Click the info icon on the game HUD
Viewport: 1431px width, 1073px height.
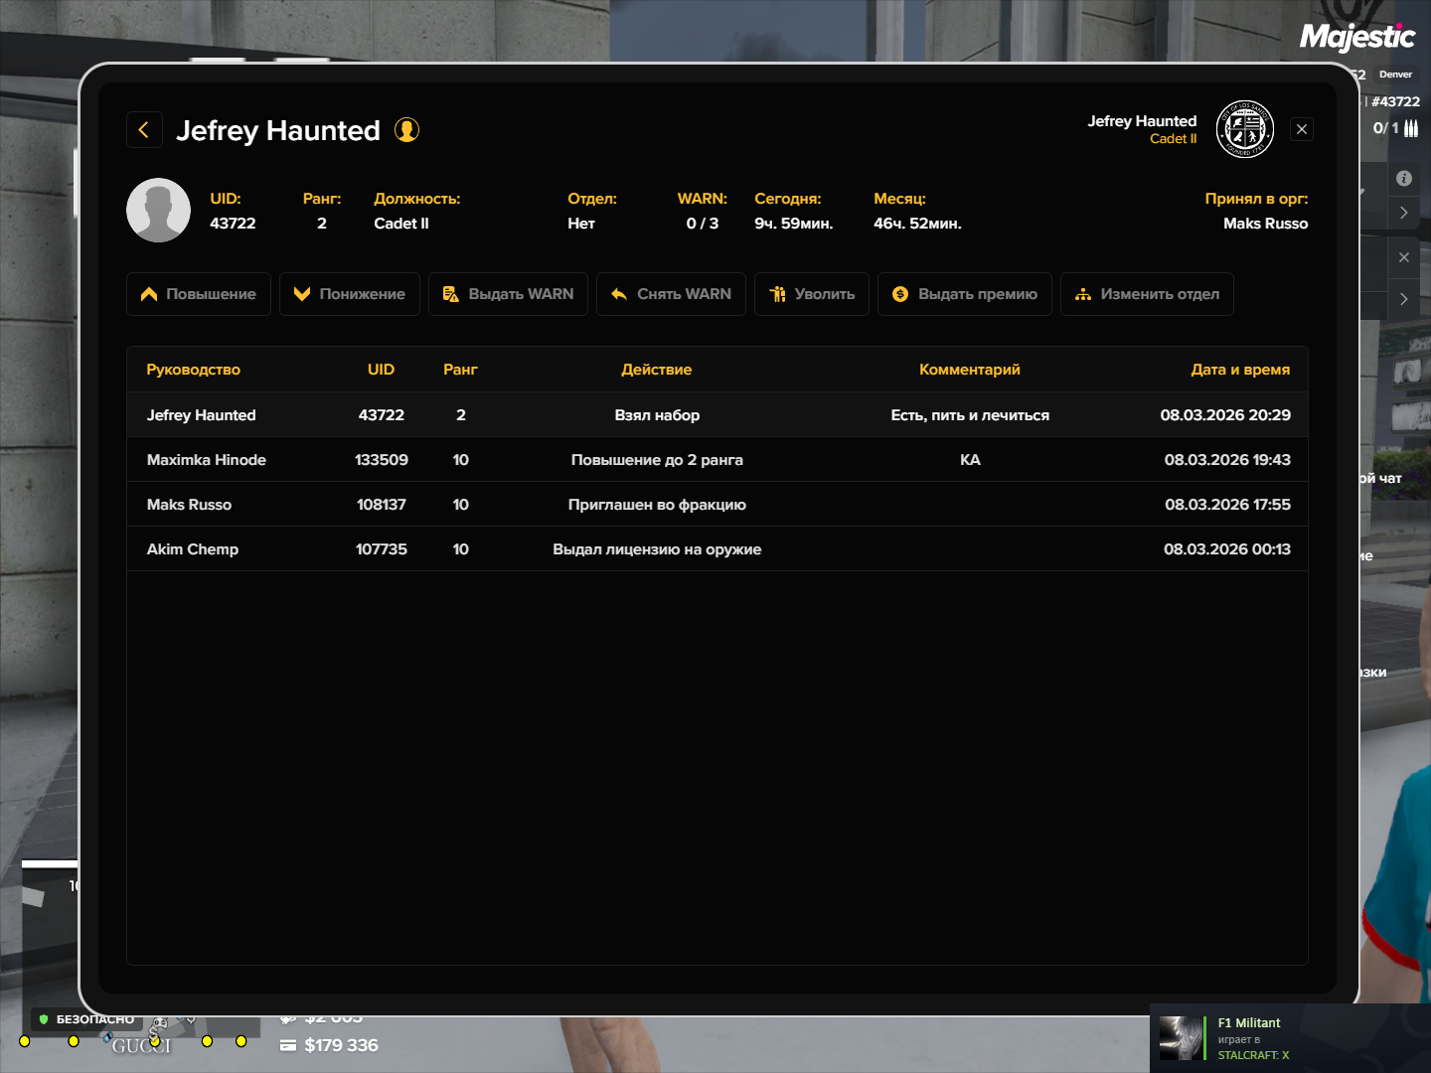1404,179
